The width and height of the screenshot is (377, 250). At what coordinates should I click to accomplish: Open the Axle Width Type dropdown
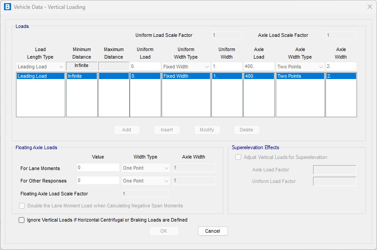[x=300, y=67]
